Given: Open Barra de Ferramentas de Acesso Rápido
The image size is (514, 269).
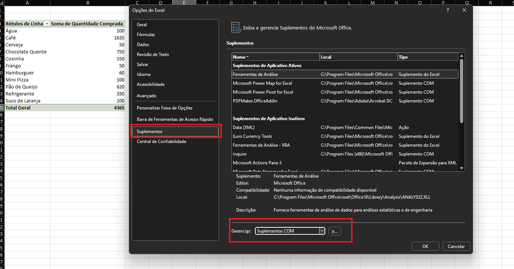Looking at the screenshot, I should point(175,119).
